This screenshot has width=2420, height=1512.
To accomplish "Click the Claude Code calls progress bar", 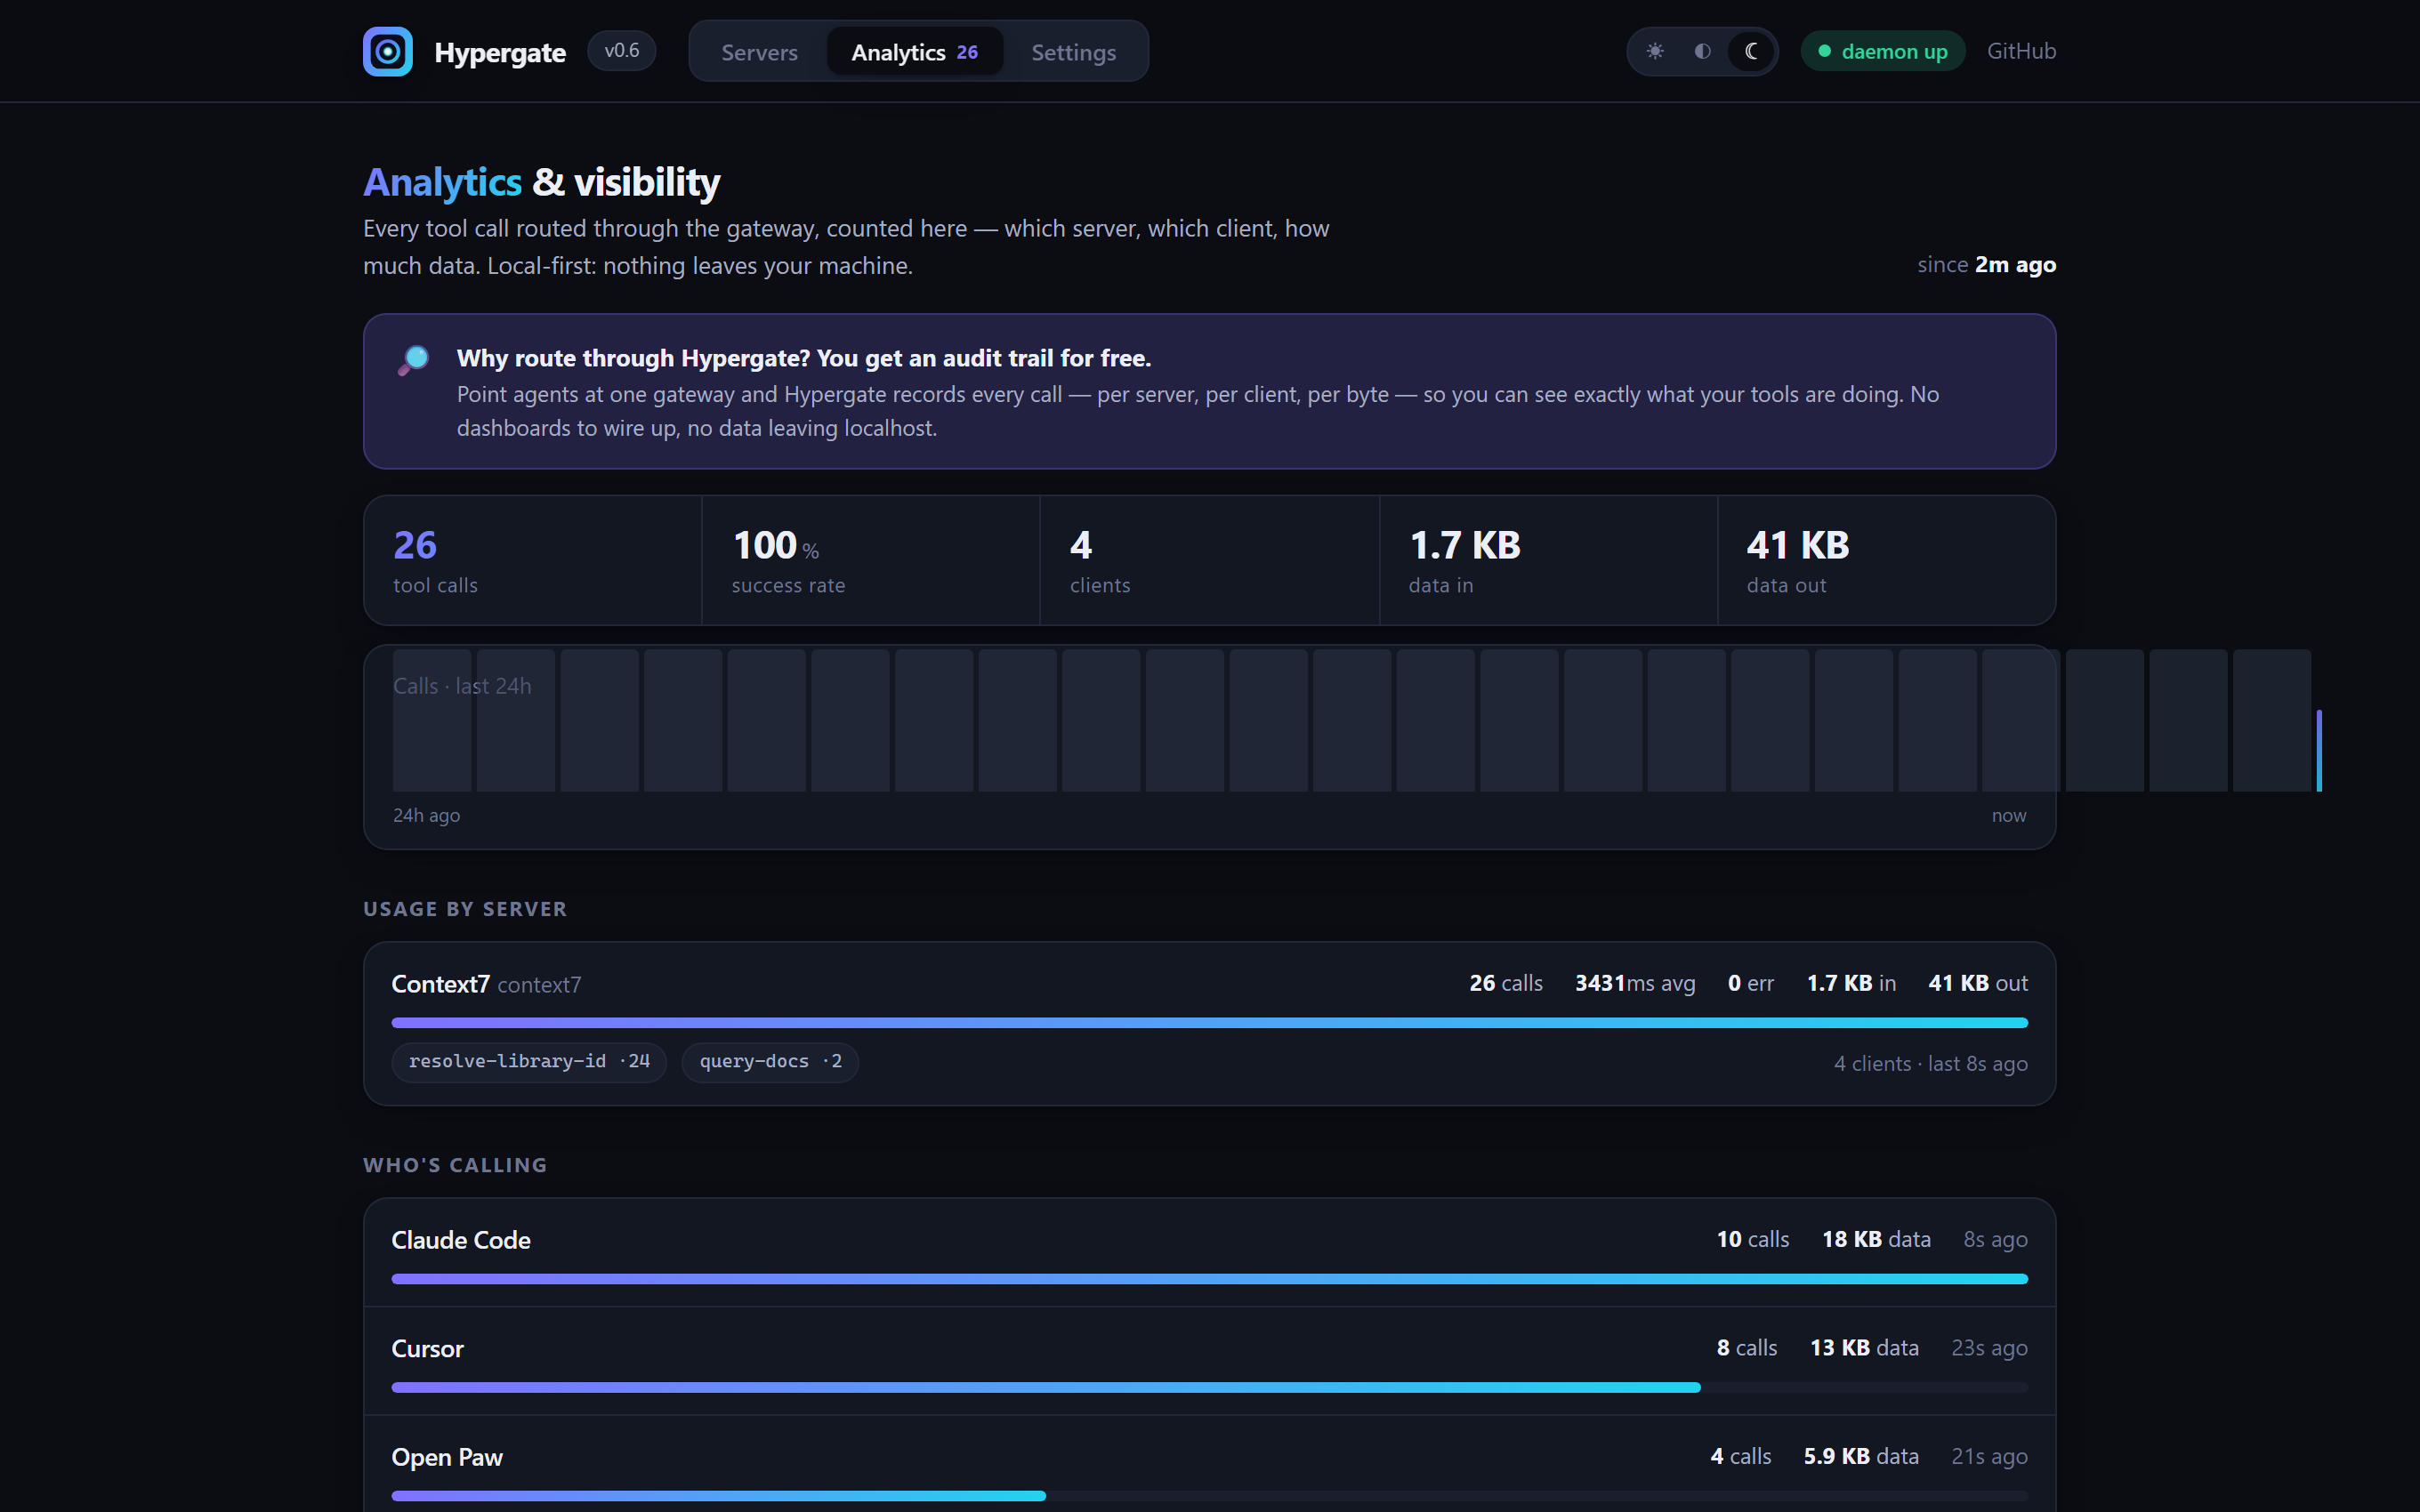I will coord(1209,1279).
